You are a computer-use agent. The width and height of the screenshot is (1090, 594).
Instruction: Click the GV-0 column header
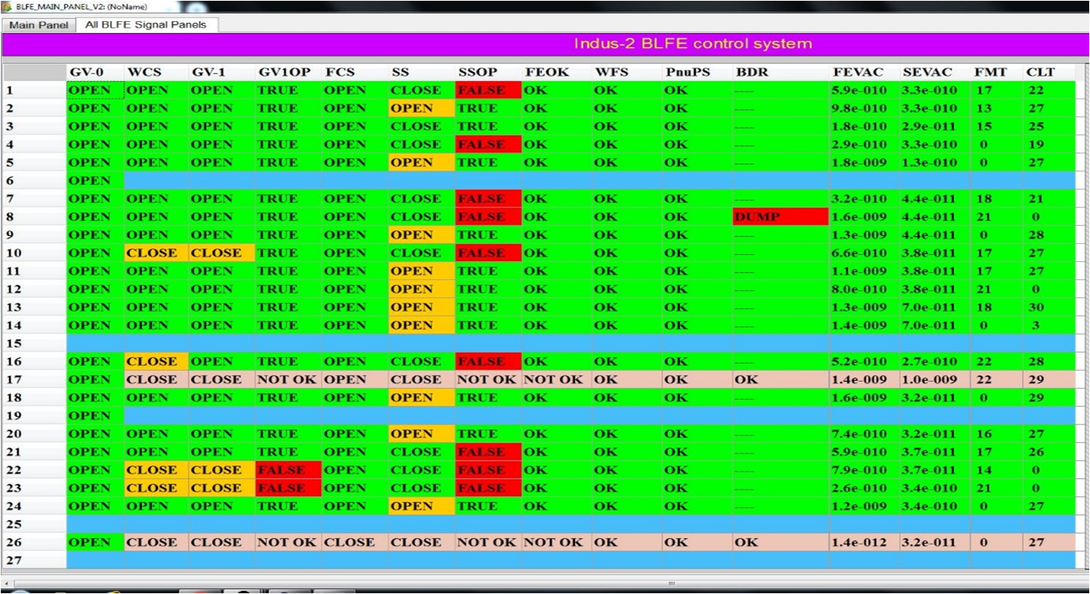(x=95, y=72)
